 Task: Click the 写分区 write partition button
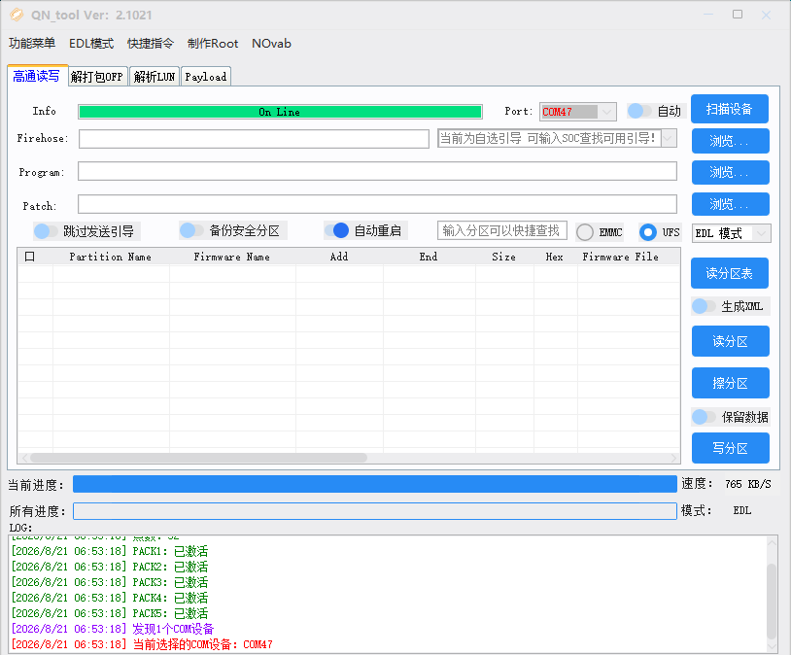click(x=730, y=448)
